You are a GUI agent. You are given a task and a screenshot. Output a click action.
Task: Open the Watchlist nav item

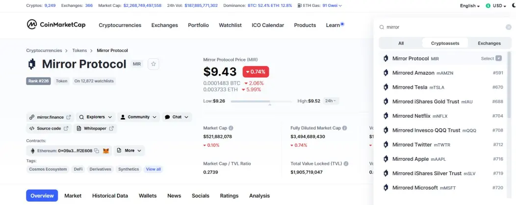(230, 25)
